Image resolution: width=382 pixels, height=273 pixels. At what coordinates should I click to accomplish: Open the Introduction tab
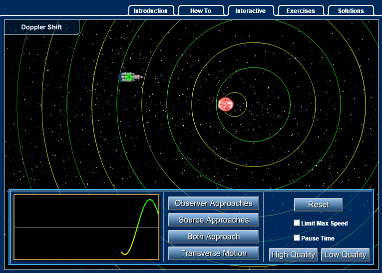pos(151,10)
